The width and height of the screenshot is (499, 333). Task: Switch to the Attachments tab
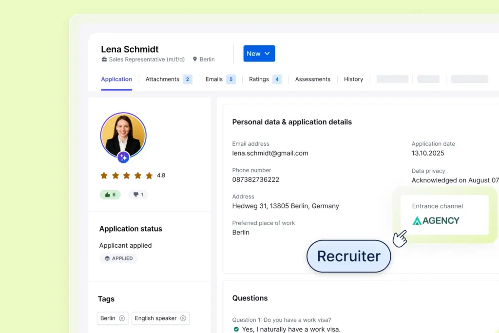(162, 79)
